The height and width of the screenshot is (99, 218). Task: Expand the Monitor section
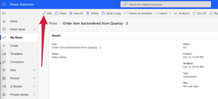[34, 78]
